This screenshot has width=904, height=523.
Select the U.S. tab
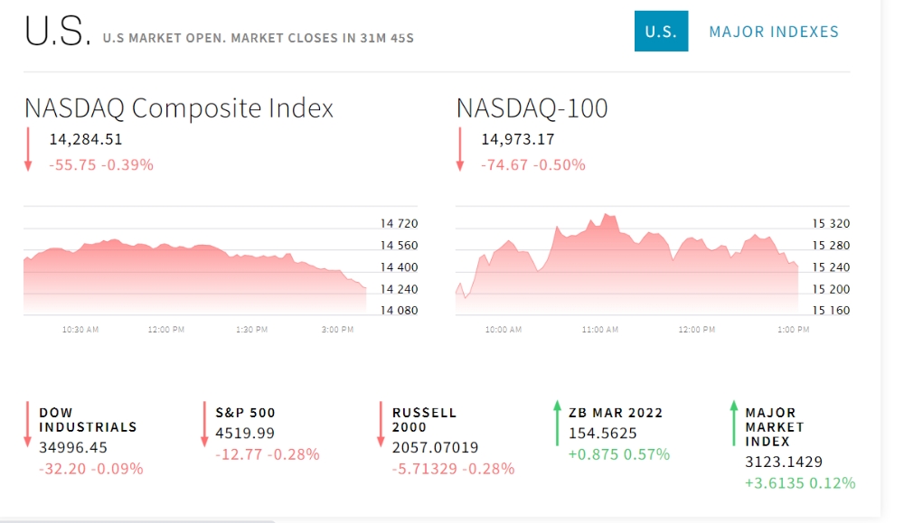click(x=661, y=31)
